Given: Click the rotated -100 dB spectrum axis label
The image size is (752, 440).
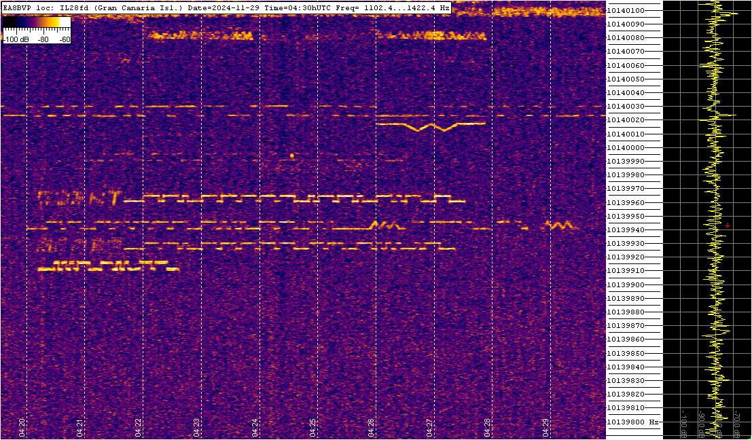Looking at the screenshot, I should click(x=683, y=424).
